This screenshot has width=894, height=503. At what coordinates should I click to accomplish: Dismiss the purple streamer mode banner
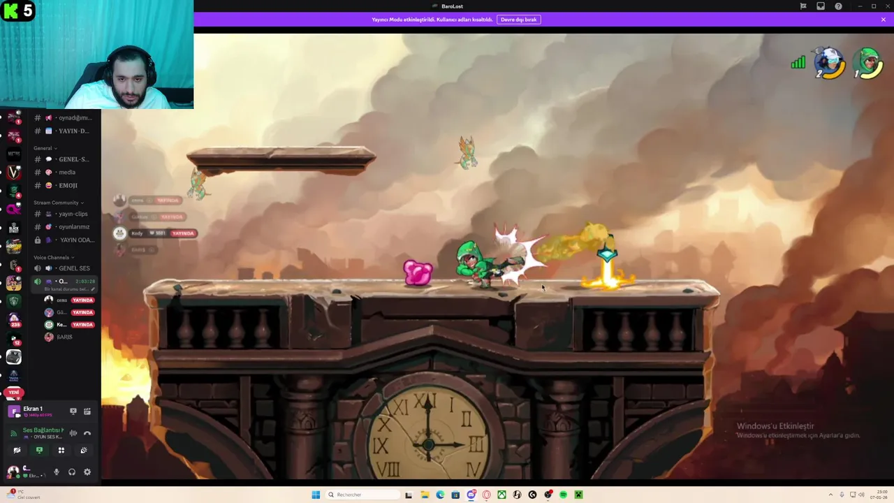coord(884,20)
